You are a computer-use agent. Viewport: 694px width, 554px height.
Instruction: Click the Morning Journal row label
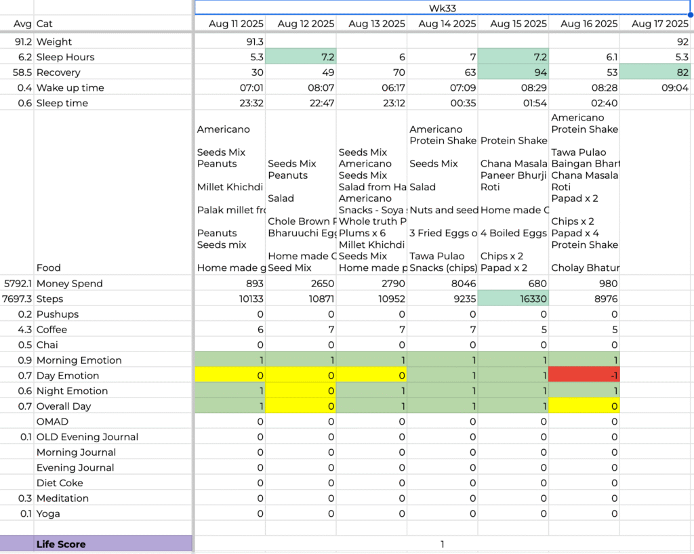[76, 452]
